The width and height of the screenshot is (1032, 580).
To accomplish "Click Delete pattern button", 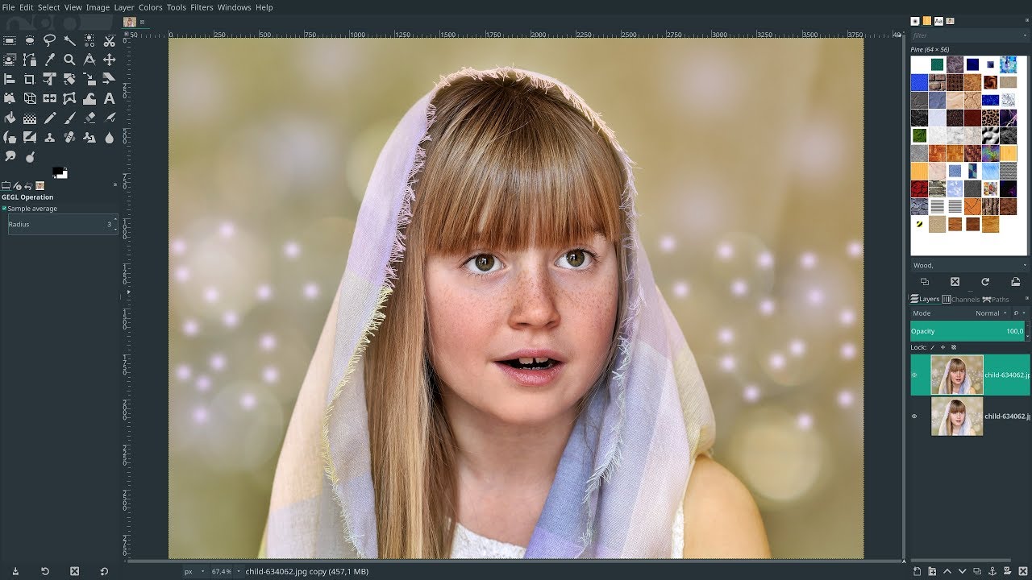I will click(955, 282).
